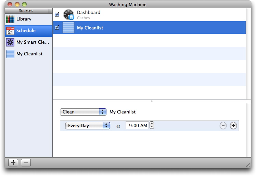This screenshot has height=176, width=256.
Task: Click the Sources column resize grip
Action: pyautogui.click(x=50, y=11)
